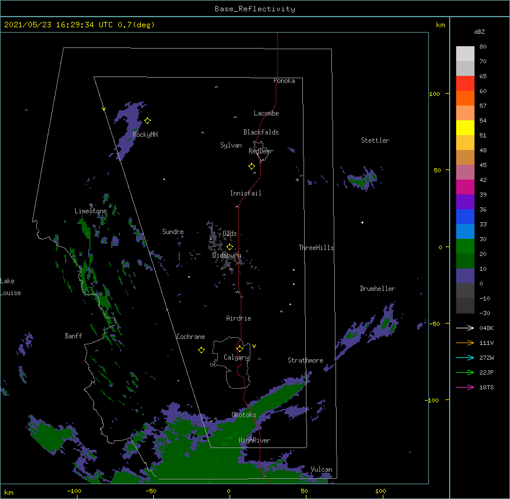
Task: Click the red swatch in dBZ legend
Action: tap(465, 84)
